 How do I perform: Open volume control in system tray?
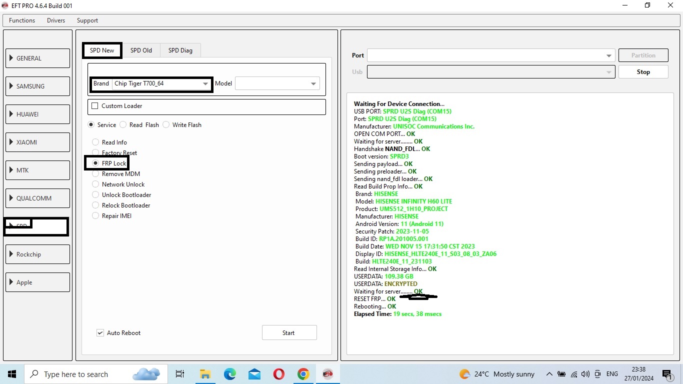(585, 374)
